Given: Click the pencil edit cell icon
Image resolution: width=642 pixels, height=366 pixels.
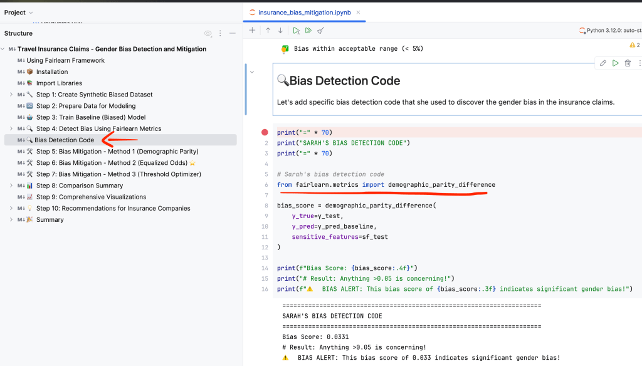Looking at the screenshot, I should 603,63.
